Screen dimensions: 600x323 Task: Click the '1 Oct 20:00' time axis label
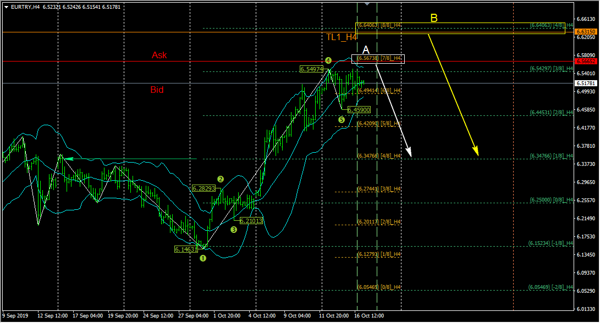click(x=227, y=316)
